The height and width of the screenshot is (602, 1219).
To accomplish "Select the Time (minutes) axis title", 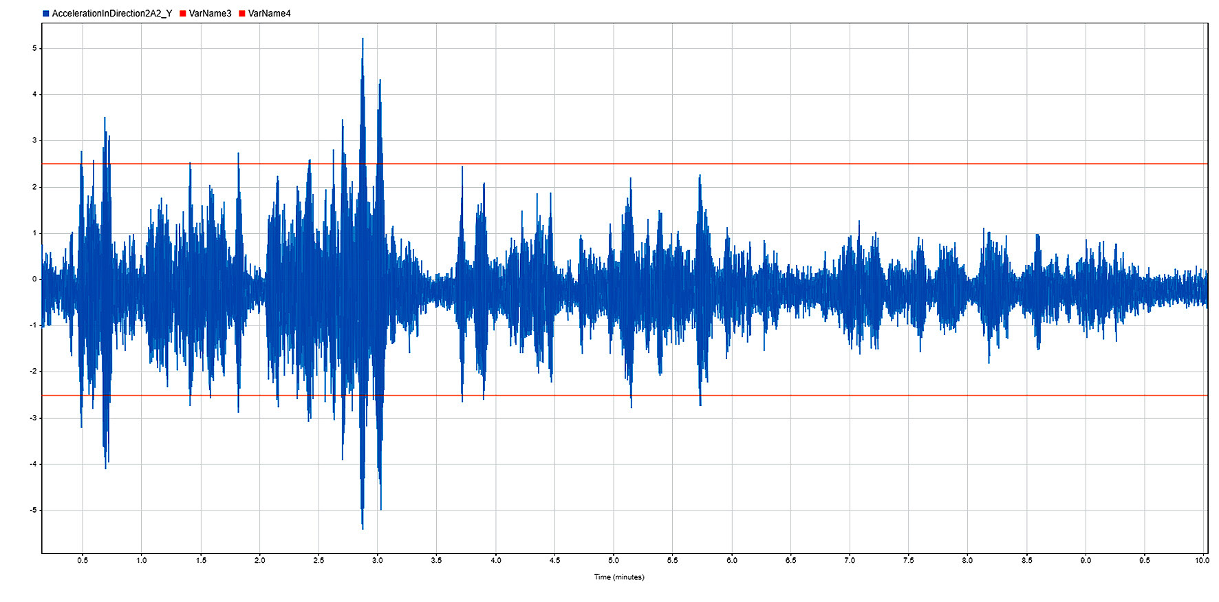I will click(x=618, y=577).
